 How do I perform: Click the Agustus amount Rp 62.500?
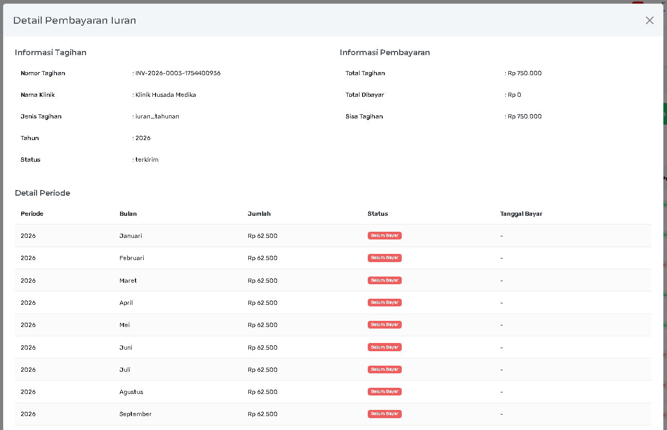pos(262,392)
